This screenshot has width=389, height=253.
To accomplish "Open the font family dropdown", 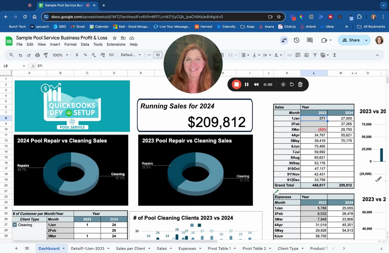I will (131, 55).
